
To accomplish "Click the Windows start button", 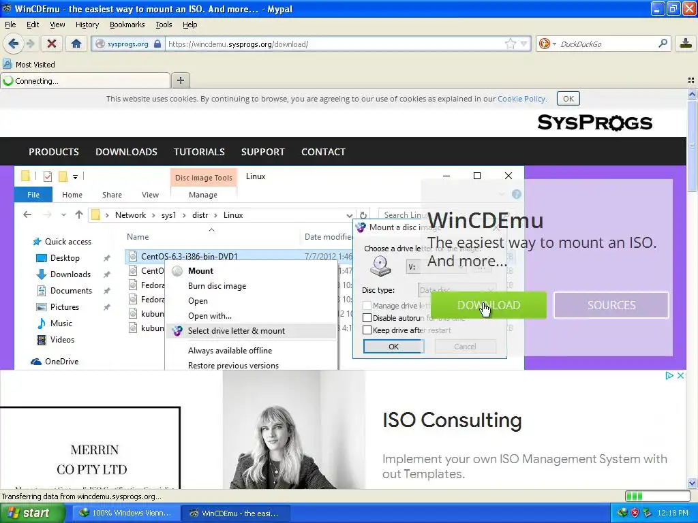I will (x=33, y=513).
